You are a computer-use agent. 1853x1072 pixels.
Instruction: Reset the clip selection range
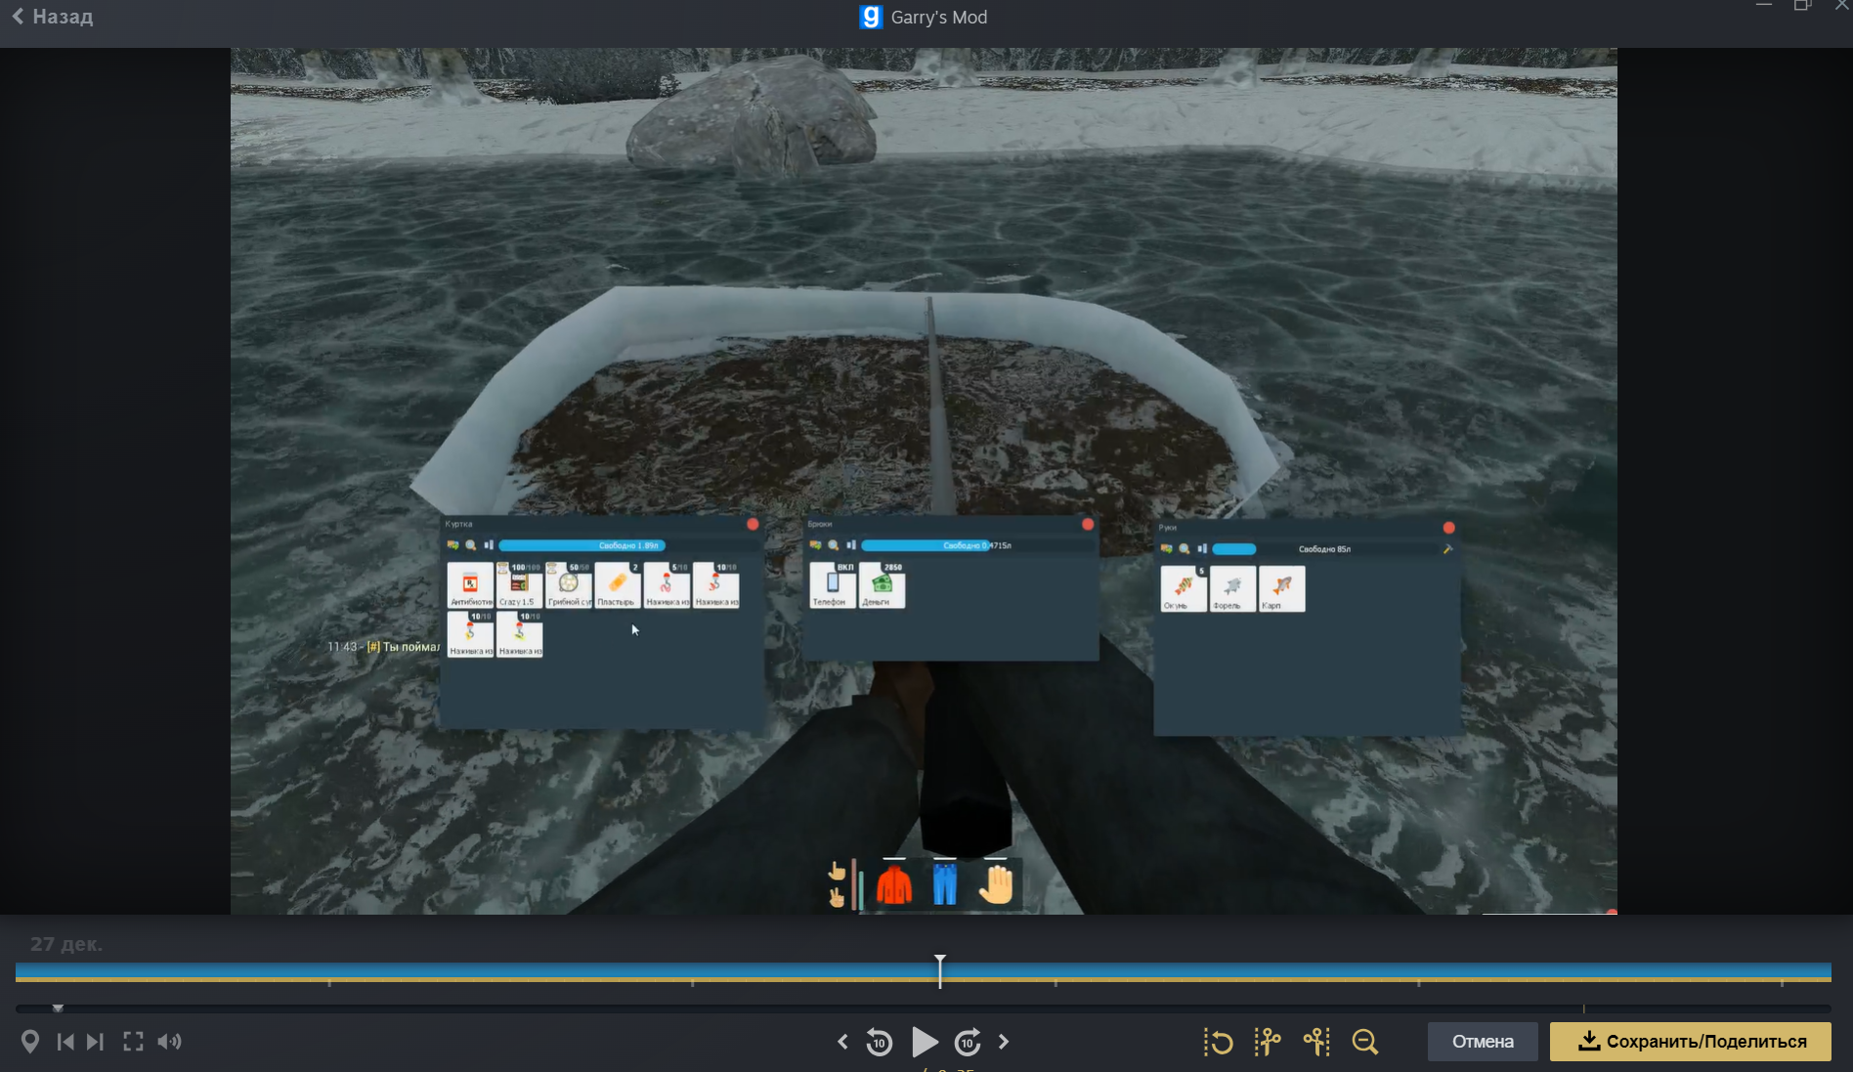click(x=1218, y=1042)
